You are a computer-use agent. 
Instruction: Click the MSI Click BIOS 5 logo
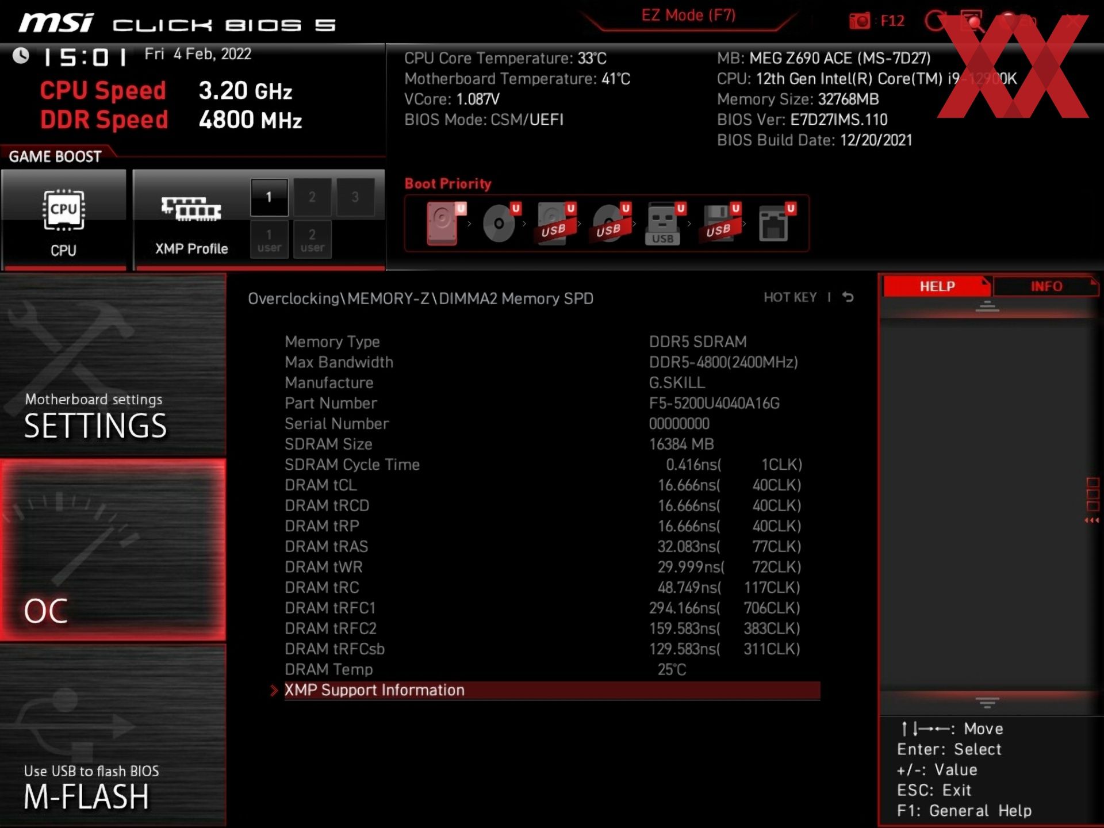[x=177, y=24]
